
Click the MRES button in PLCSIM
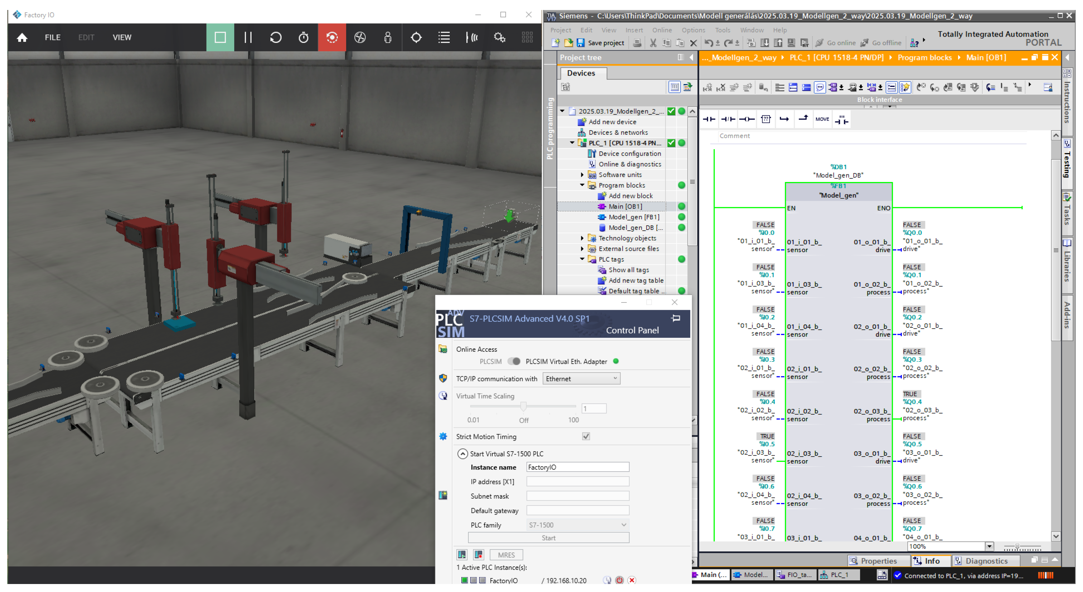click(506, 555)
